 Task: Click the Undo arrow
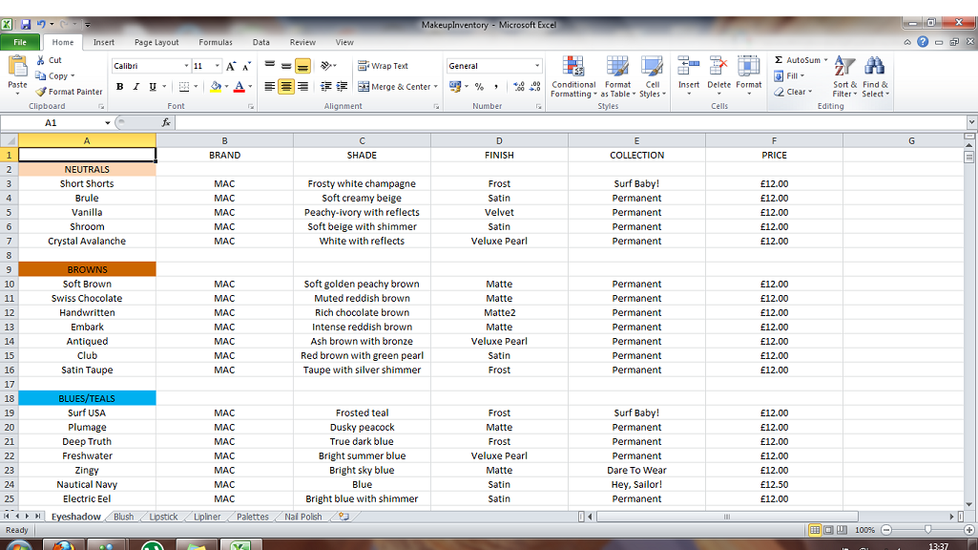[41, 24]
